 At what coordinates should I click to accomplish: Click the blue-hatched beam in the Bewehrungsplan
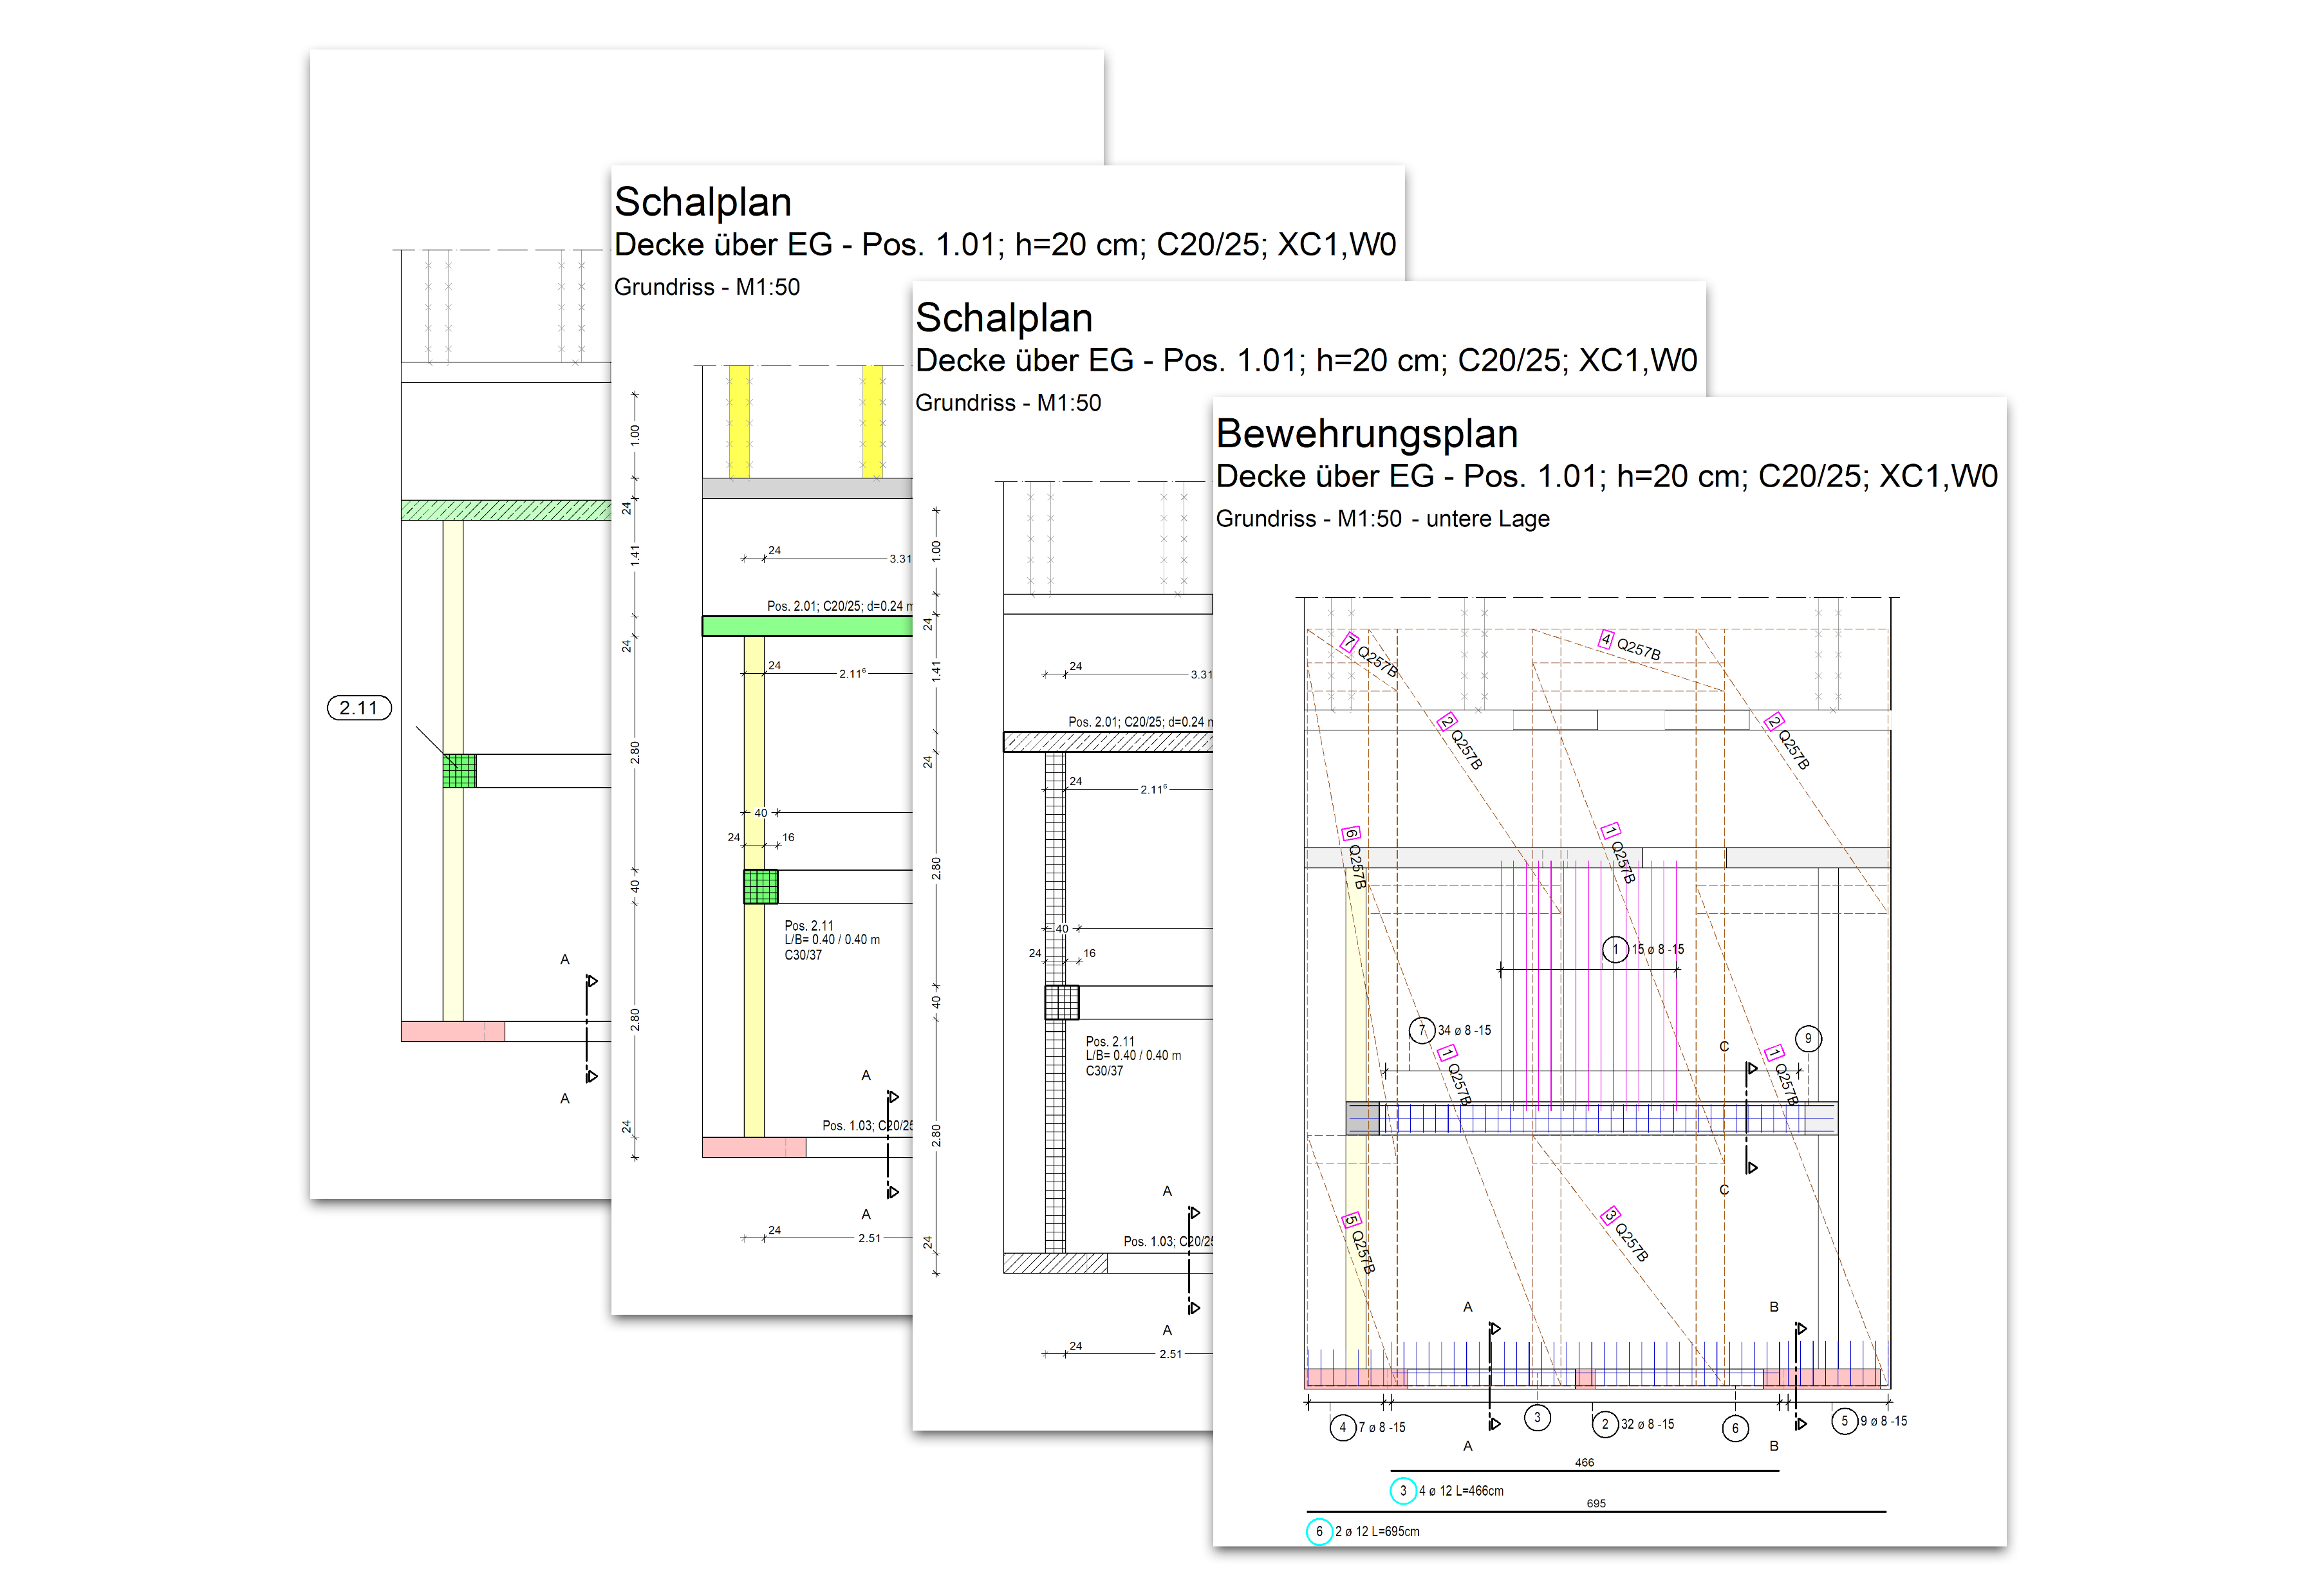click(x=1591, y=1118)
